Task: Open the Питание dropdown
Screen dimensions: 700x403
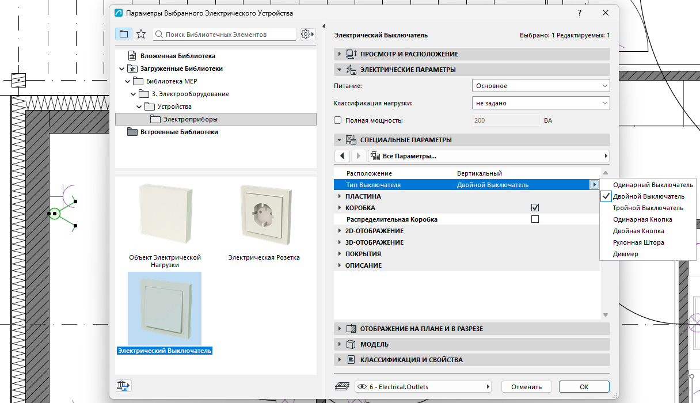Action: [x=541, y=86]
